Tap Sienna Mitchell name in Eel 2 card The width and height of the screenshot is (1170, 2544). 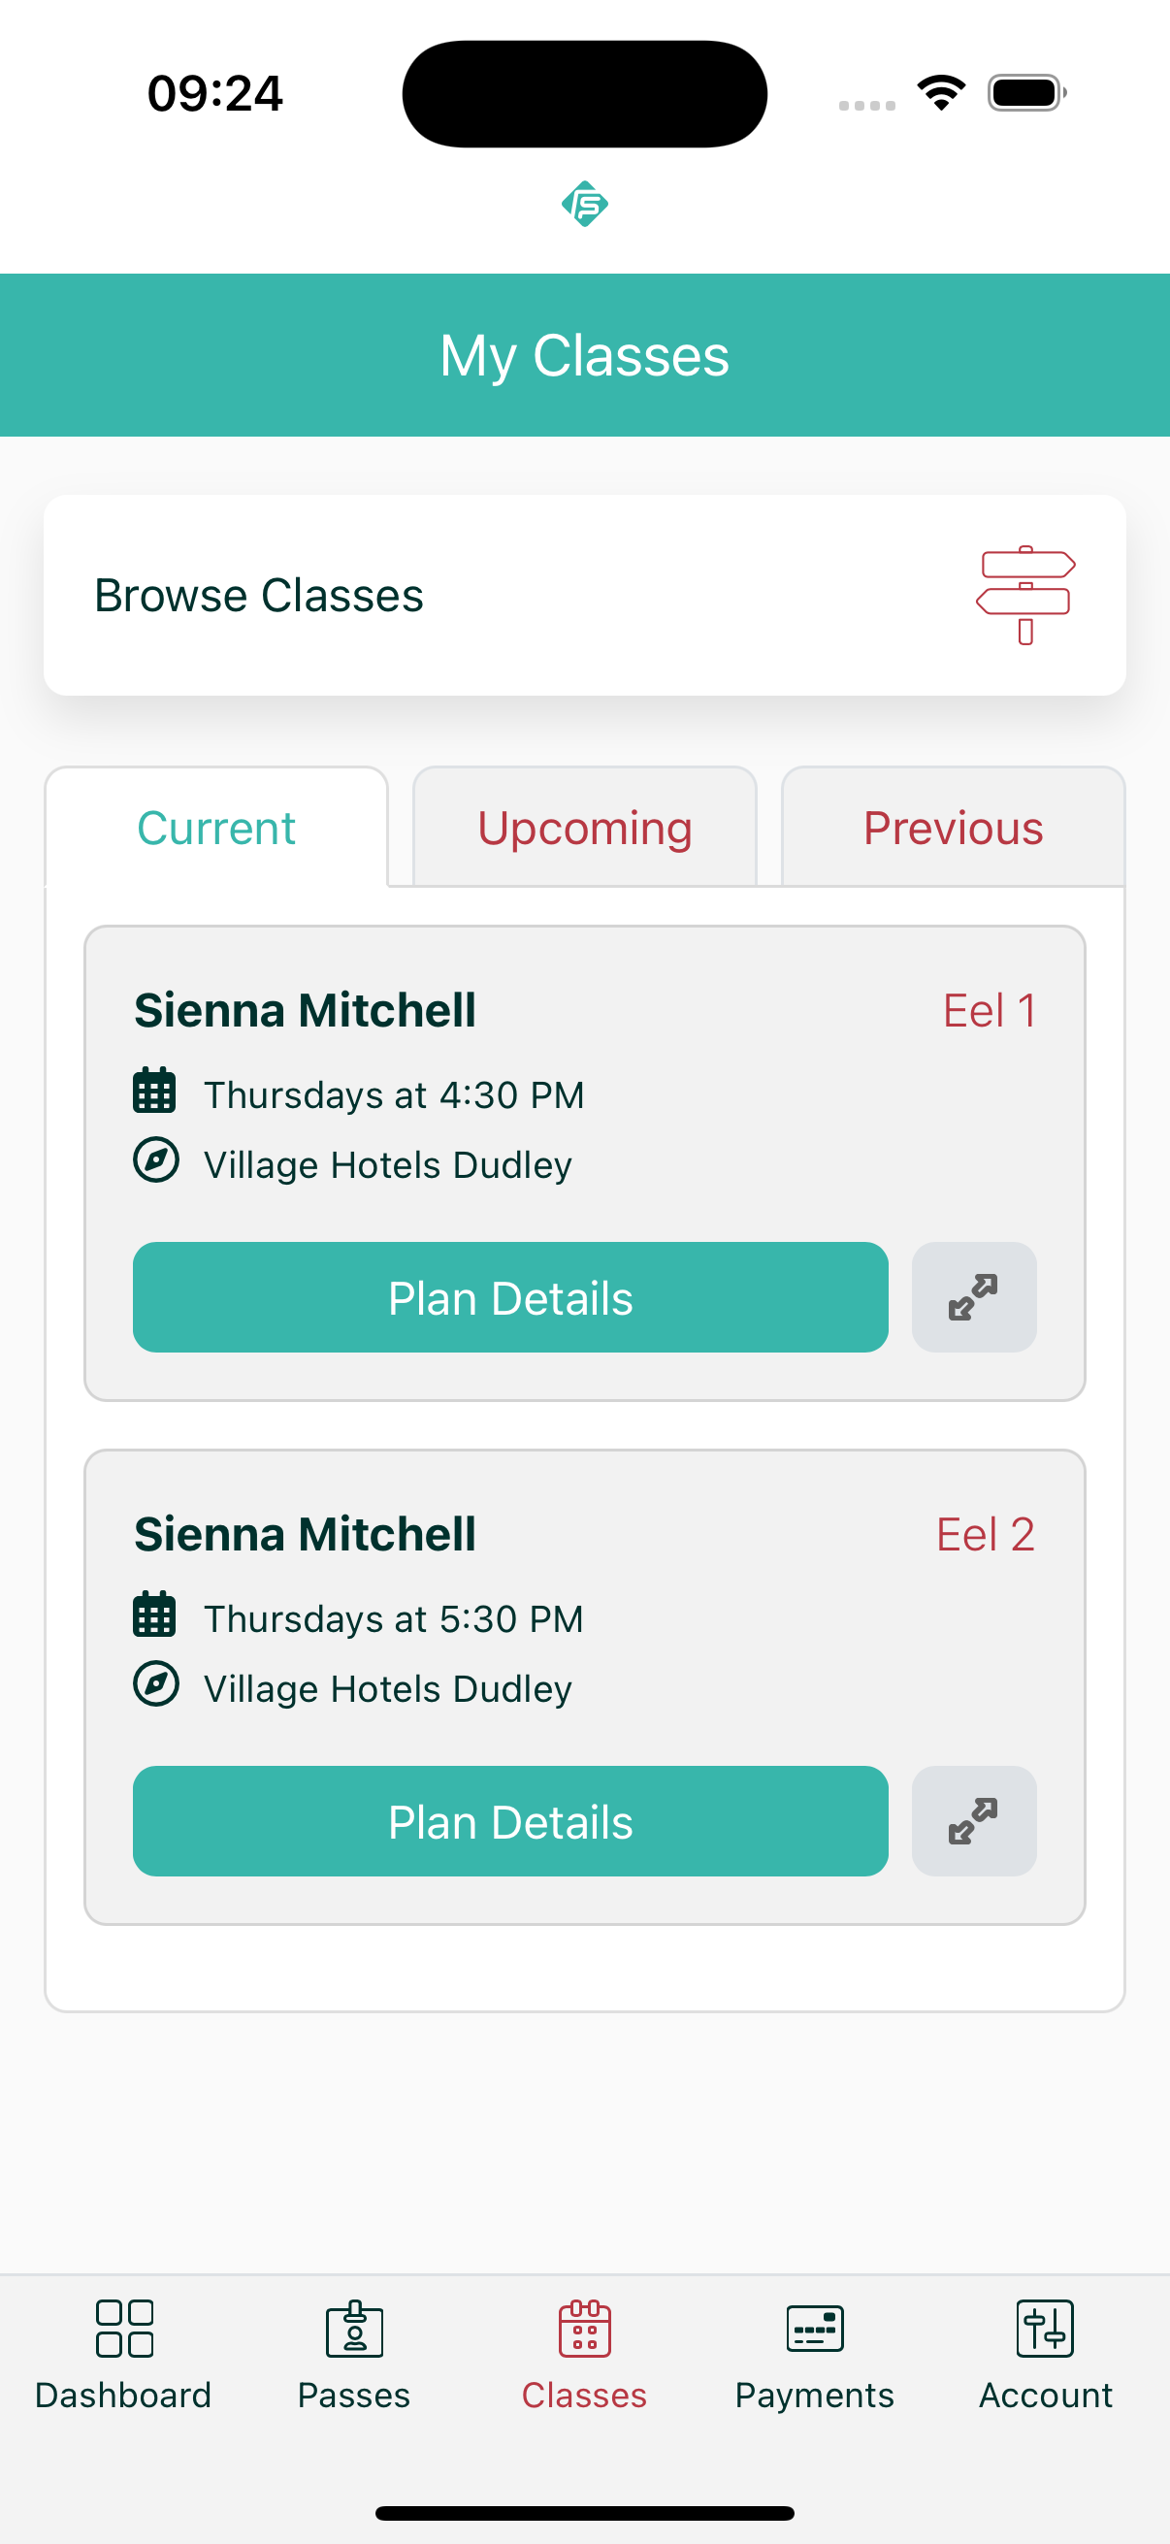point(305,1533)
